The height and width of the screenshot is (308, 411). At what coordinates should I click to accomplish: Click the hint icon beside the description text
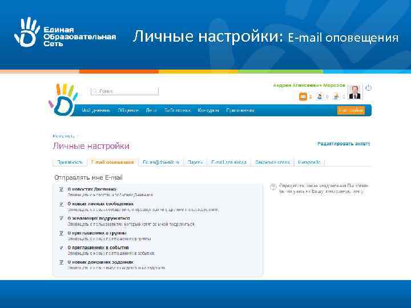pos(273,187)
